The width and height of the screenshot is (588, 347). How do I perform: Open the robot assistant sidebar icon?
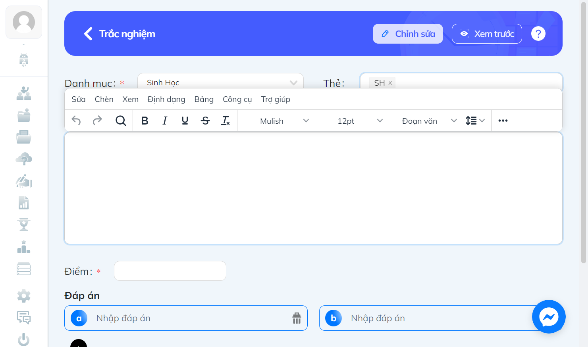click(x=24, y=60)
